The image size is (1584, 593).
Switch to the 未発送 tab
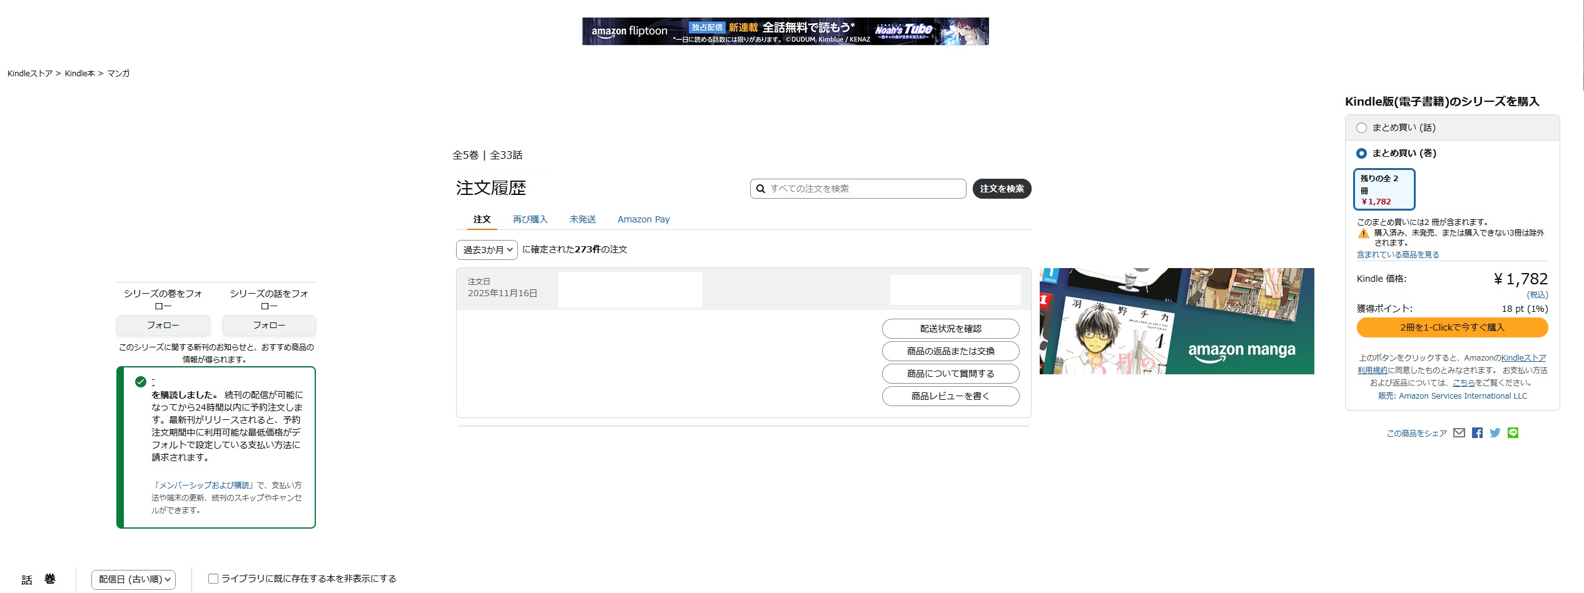pyautogui.click(x=582, y=219)
